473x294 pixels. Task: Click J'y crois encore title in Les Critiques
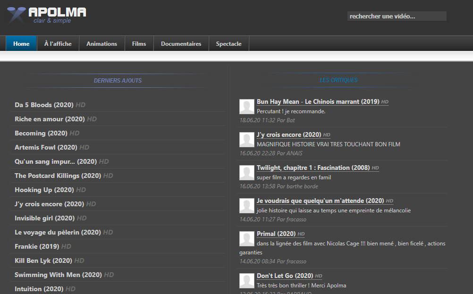(x=289, y=135)
